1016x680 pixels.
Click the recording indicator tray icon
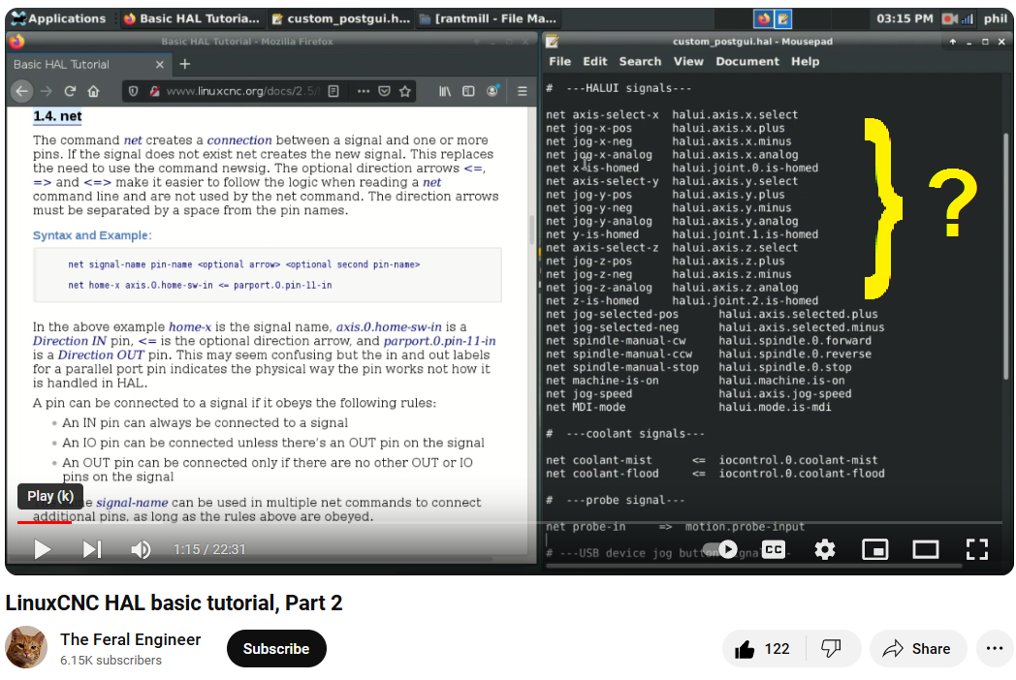950,18
